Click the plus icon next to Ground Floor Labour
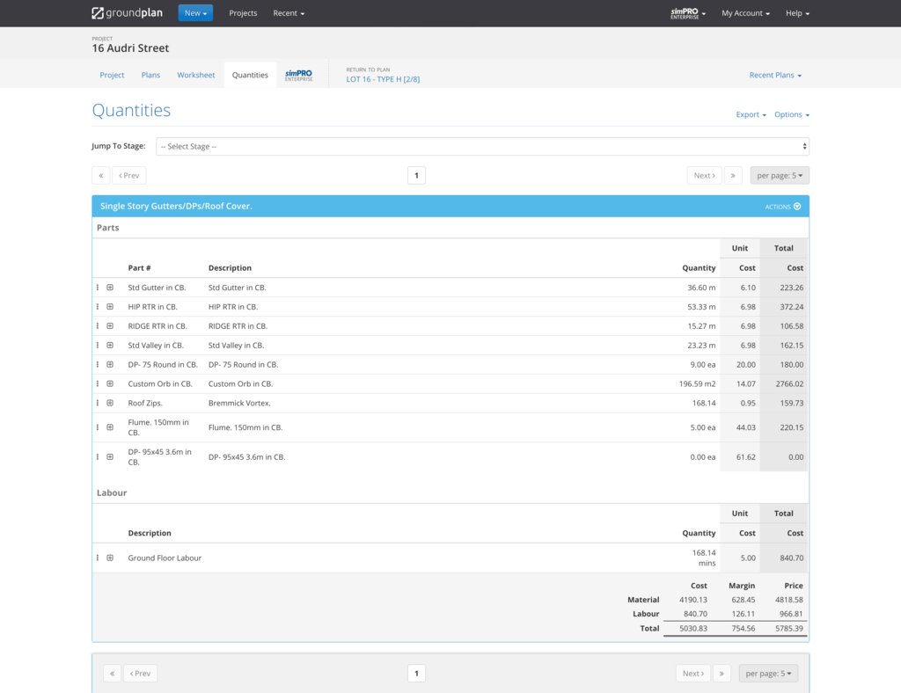The image size is (901, 693). point(110,558)
